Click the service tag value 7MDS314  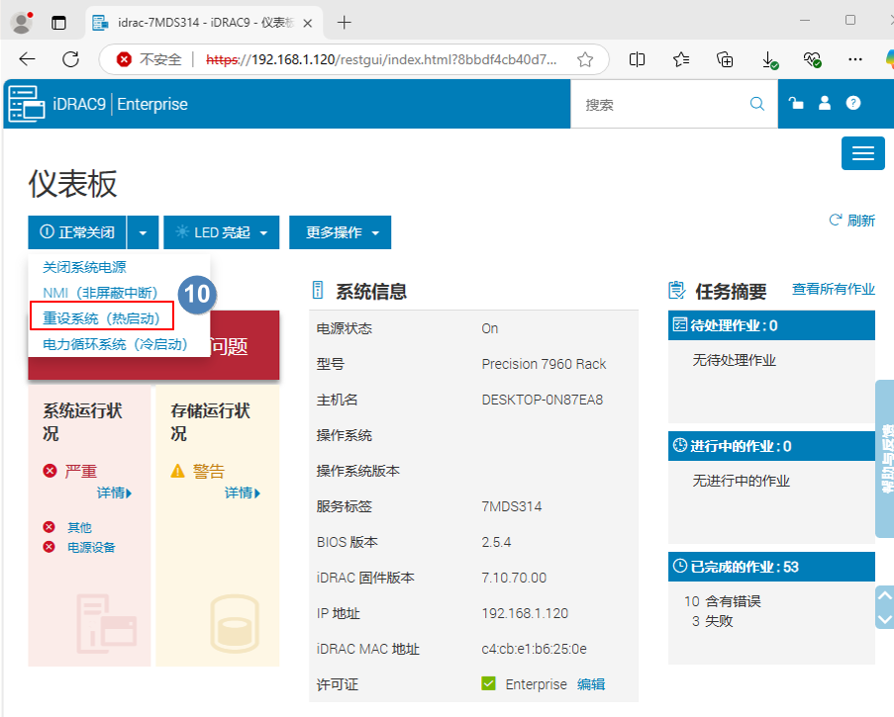[512, 506]
